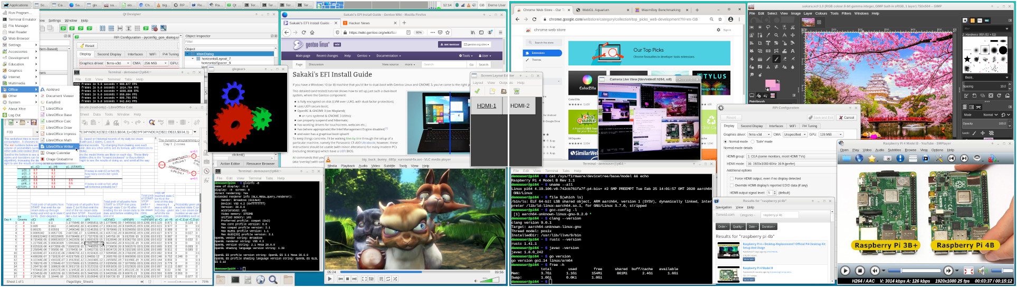This screenshot has width=1017, height=287.
Task: Open Graphics driver dropdown in RPi Configuration beside GIMP
Action: [x=759, y=135]
